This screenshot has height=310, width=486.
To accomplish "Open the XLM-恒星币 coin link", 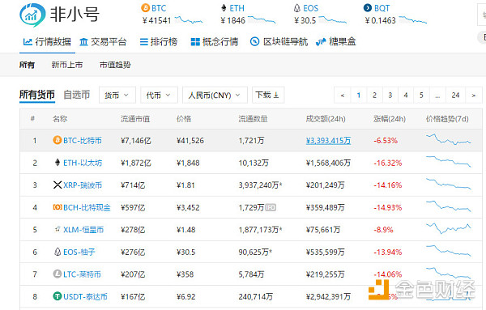I will [83, 230].
